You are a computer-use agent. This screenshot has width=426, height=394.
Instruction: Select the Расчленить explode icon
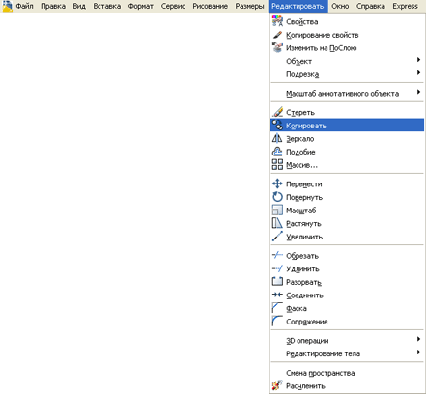(277, 385)
